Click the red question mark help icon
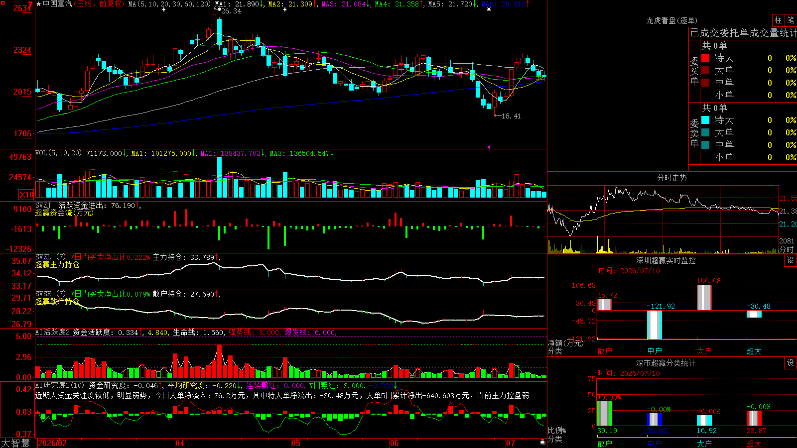The height and width of the screenshot is (448, 797). (31, 4)
